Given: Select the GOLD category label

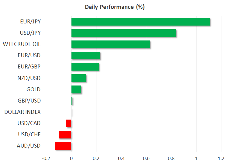Looking at the screenshot, I should click(x=33, y=89).
